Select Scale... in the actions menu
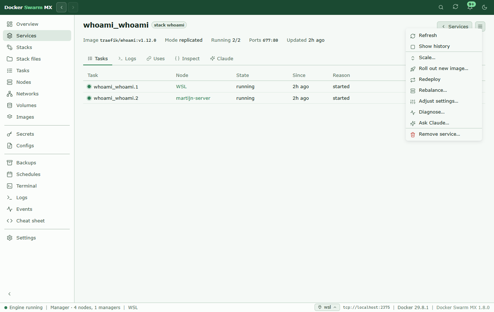Image resolution: width=494 pixels, height=312 pixels. pyautogui.click(x=444, y=57)
